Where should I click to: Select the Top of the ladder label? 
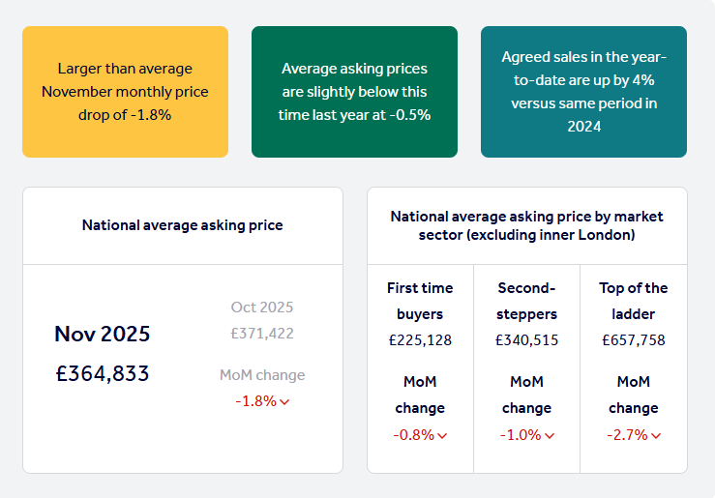click(634, 301)
